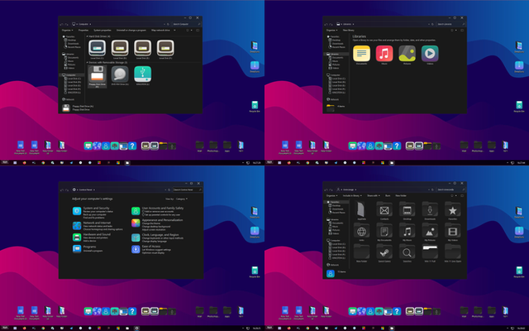The height and width of the screenshot is (331, 529).
Task: Click Map network drive toolbar item
Action: (160, 30)
